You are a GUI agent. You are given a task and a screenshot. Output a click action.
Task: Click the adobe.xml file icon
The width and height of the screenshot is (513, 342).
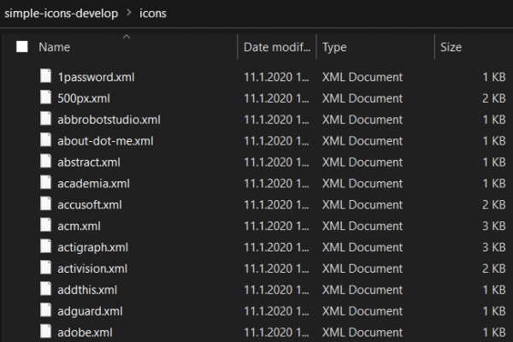point(46,332)
